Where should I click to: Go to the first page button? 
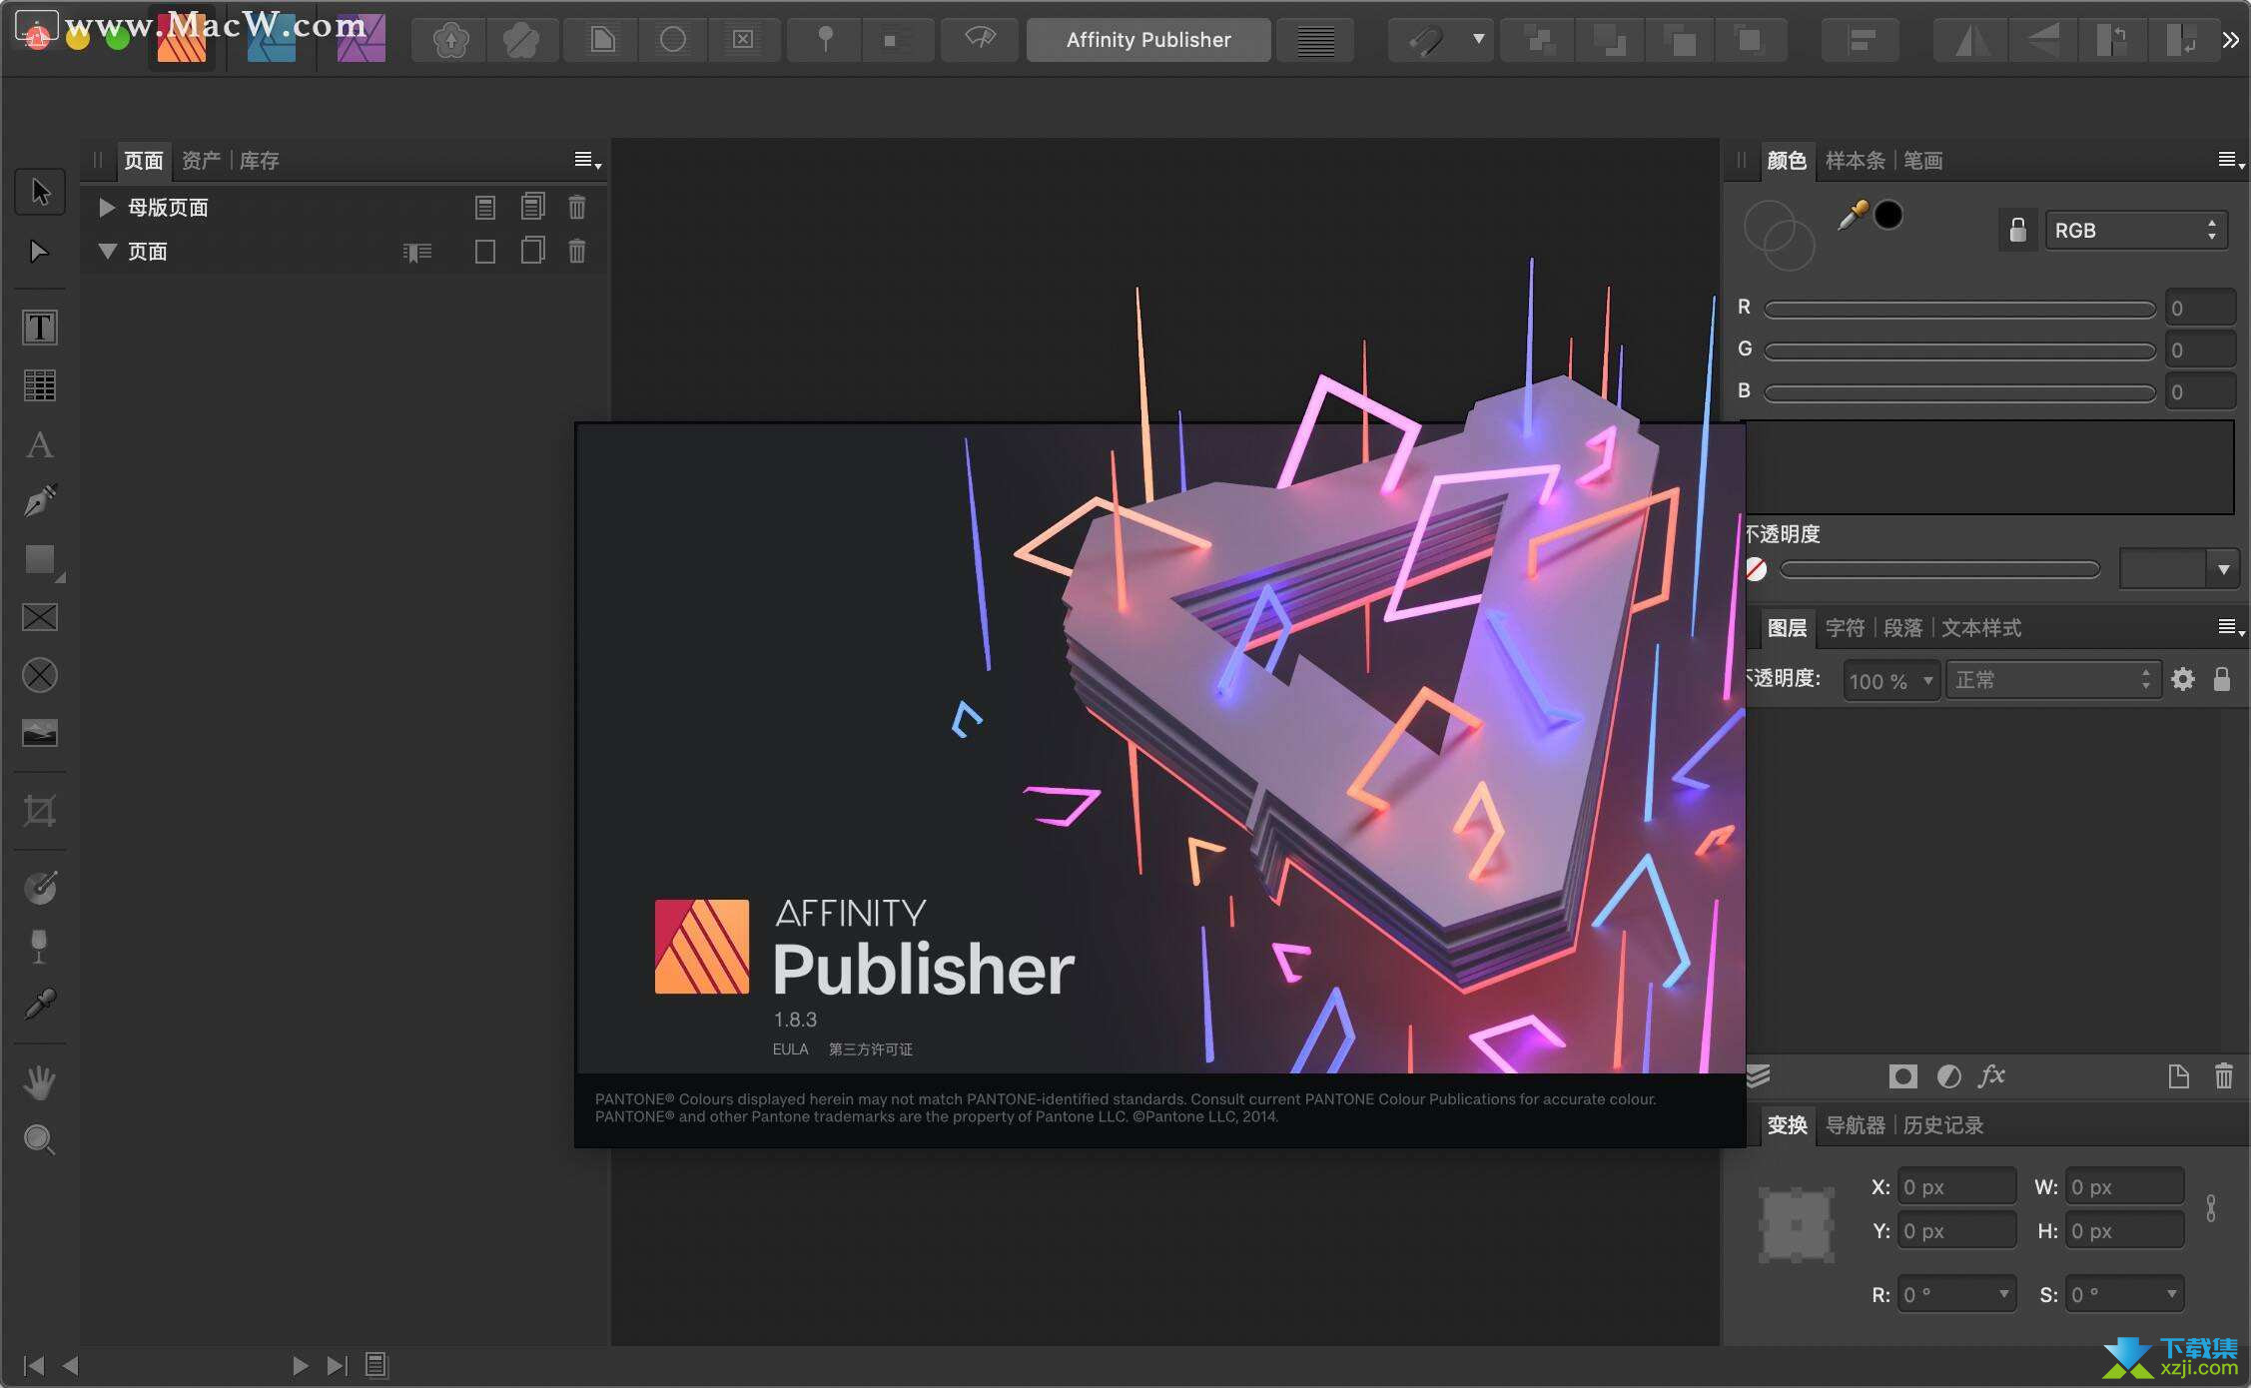coord(33,1365)
